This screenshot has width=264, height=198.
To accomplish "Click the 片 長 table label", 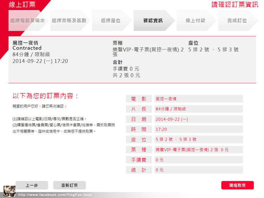I will (139, 109).
